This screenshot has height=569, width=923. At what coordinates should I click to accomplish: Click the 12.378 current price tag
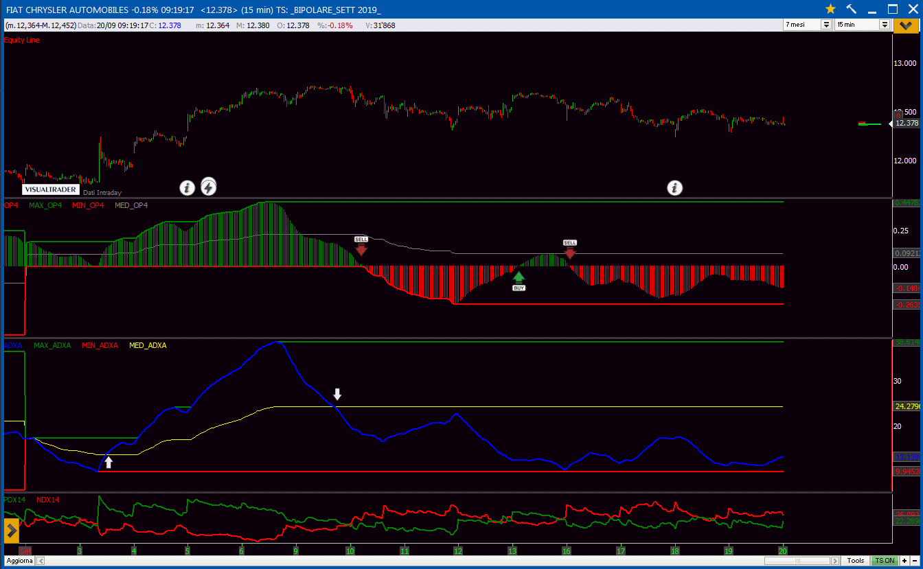[907, 123]
